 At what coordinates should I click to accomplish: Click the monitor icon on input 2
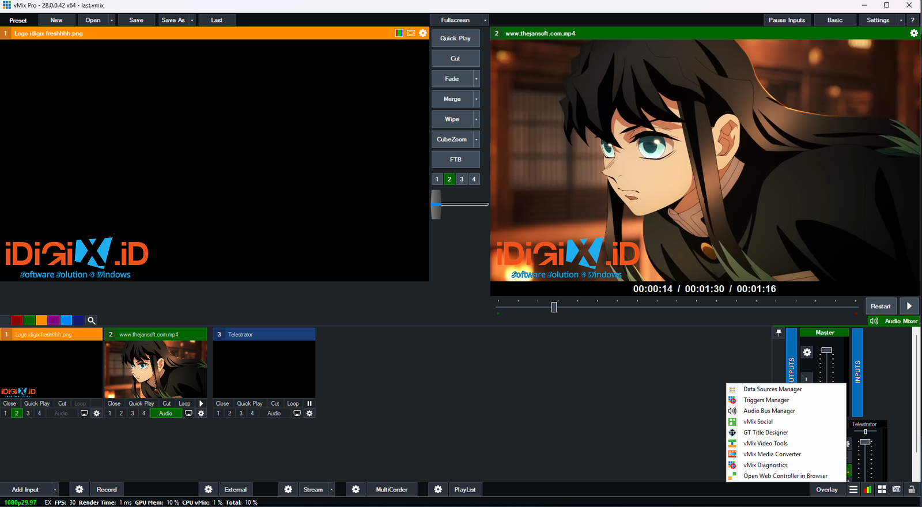(x=188, y=413)
